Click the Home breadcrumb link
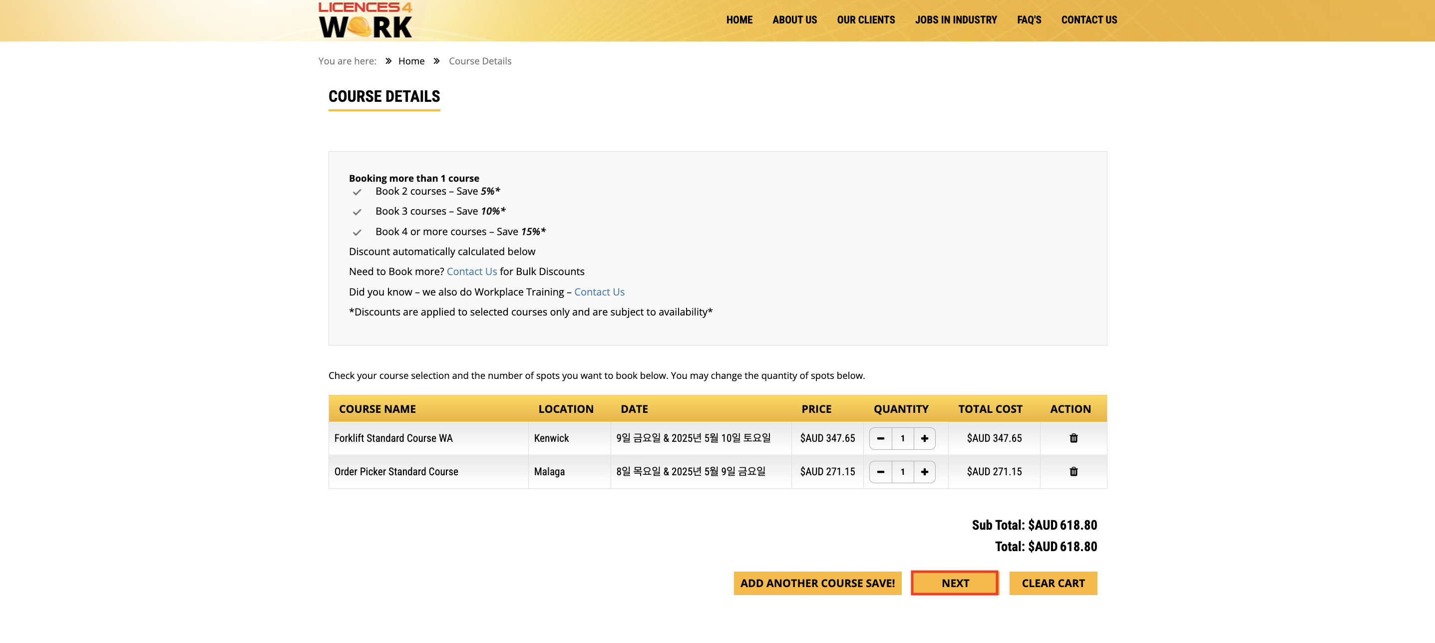1435x643 pixels. pos(411,61)
